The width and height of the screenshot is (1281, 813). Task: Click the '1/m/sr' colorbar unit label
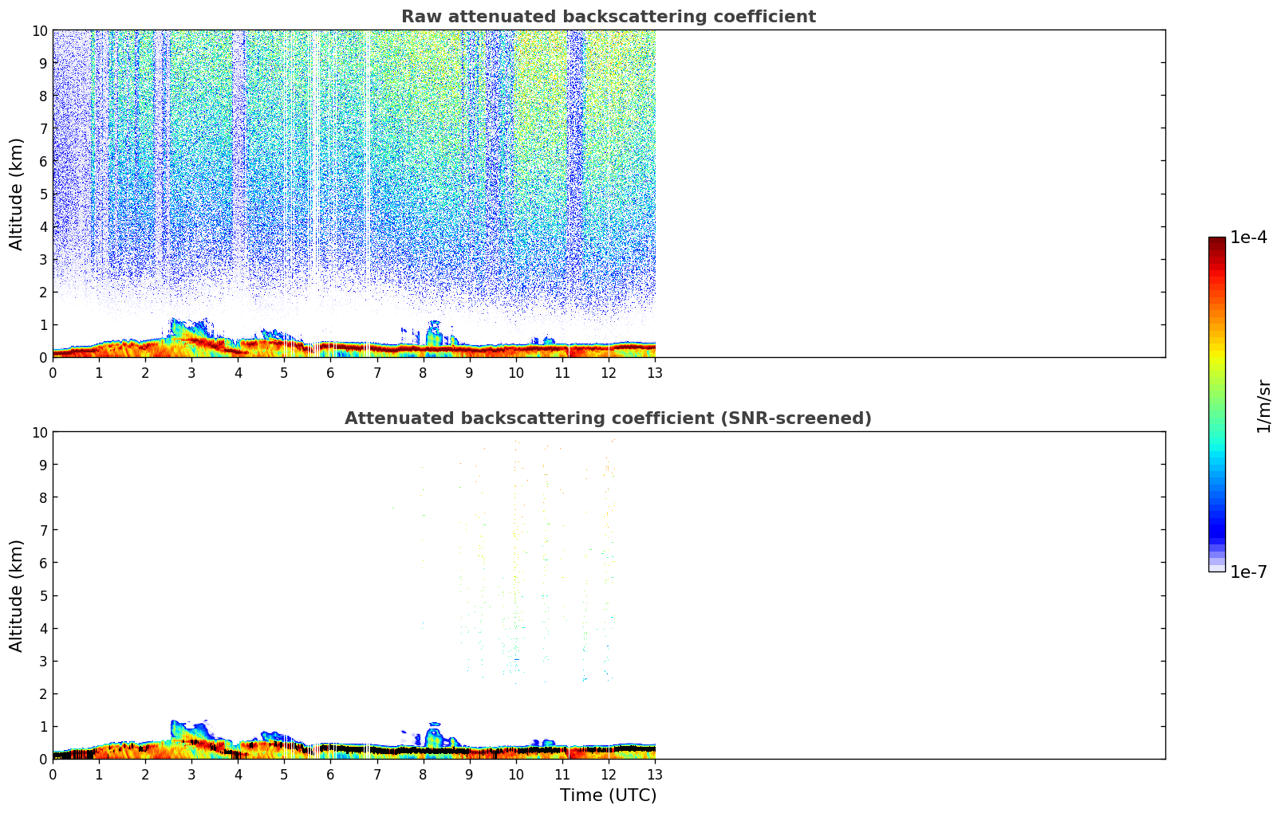coord(1263,405)
